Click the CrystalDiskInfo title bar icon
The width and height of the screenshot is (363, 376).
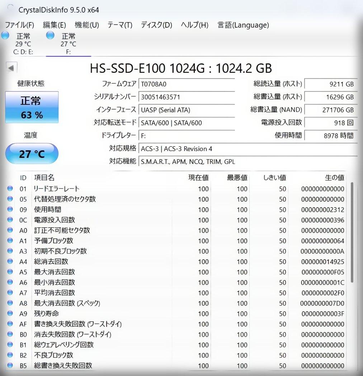10,8
